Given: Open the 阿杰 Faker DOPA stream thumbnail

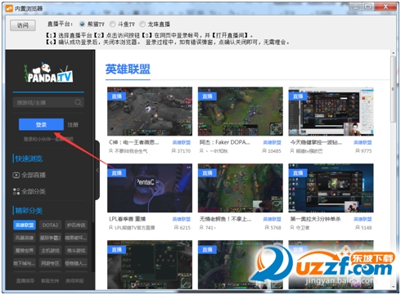Looking at the screenshot, I should point(241,111).
